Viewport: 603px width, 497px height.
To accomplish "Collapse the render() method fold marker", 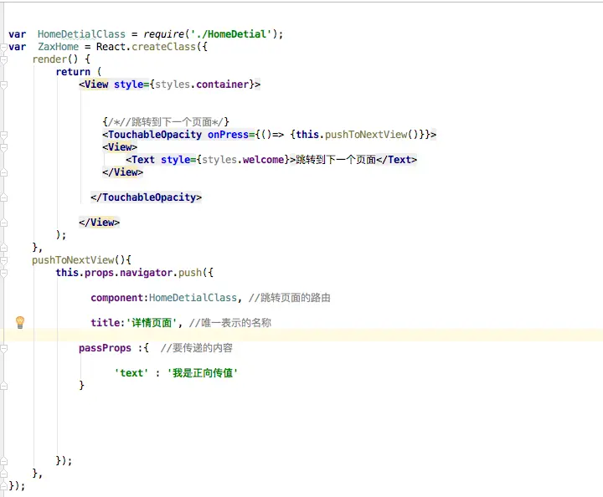I will coord(3,59).
